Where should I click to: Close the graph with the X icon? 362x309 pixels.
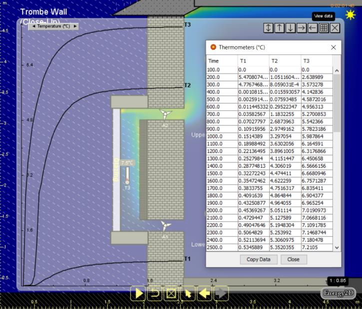pyautogui.click(x=335, y=28)
